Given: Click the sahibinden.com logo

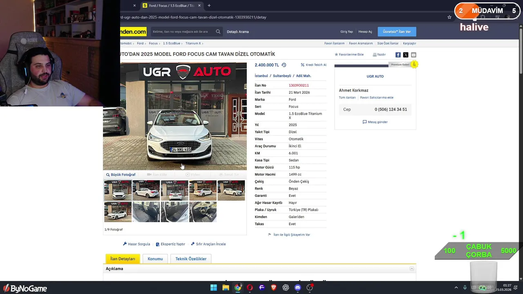Looking at the screenshot, I should click(x=133, y=31).
